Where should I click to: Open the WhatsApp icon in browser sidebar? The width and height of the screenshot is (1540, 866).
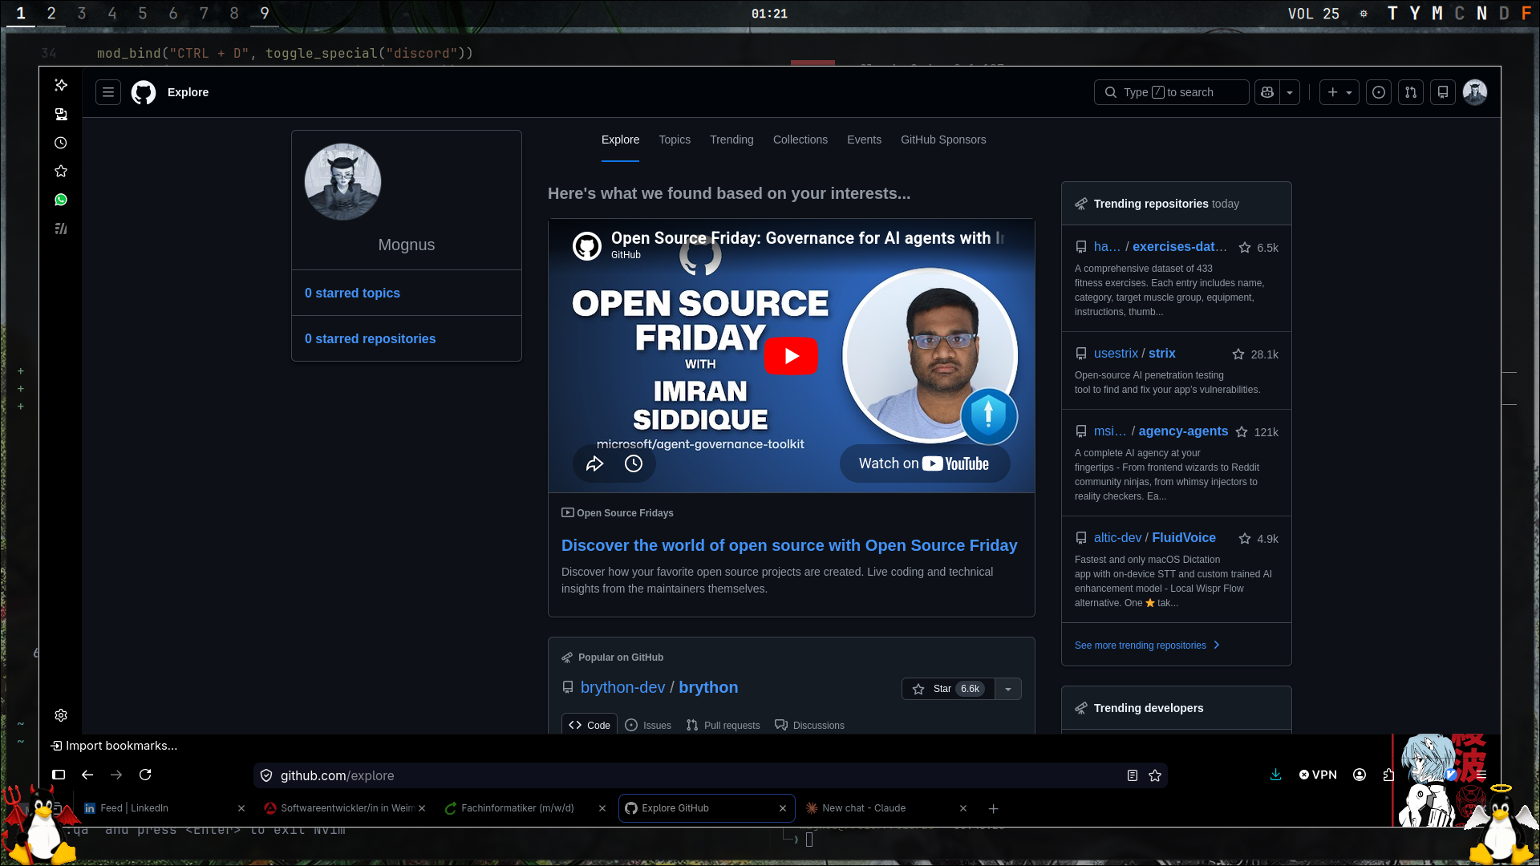[61, 200]
